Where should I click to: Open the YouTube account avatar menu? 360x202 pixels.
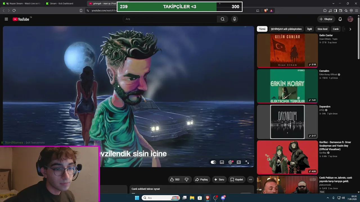(350, 19)
